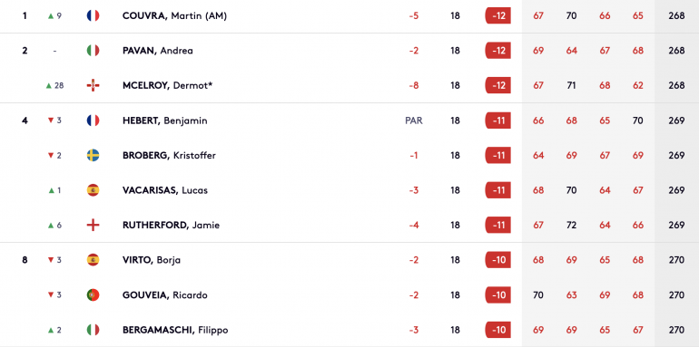
Task: Click the PAR today score for HEBERT
Action: click(x=414, y=120)
